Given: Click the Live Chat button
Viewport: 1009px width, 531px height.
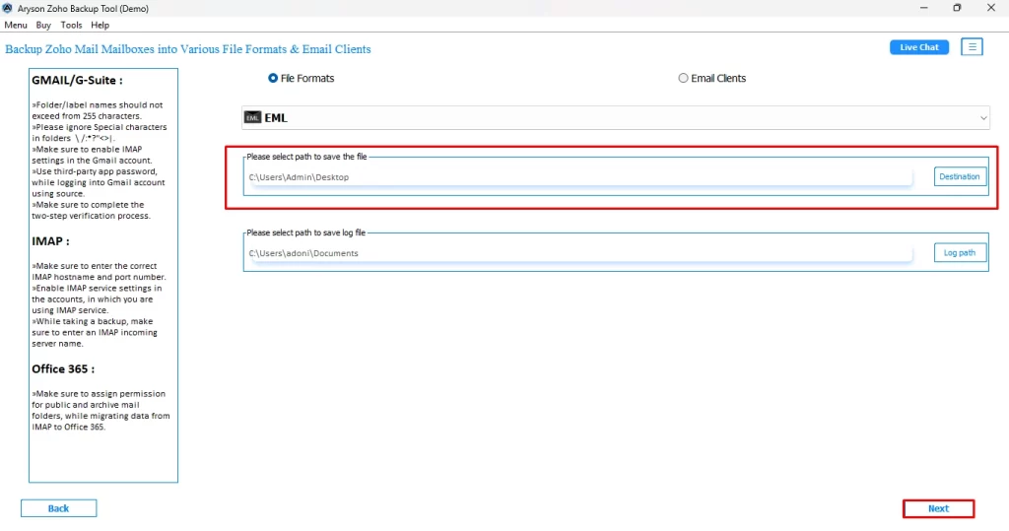Looking at the screenshot, I should (919, 47).
